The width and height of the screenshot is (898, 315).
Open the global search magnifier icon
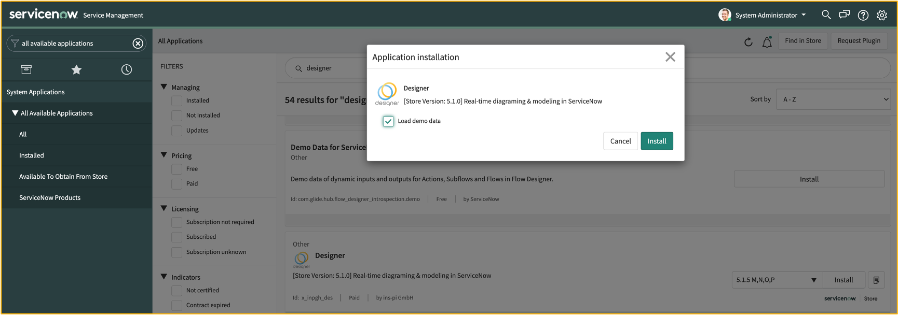pos(826,15)
